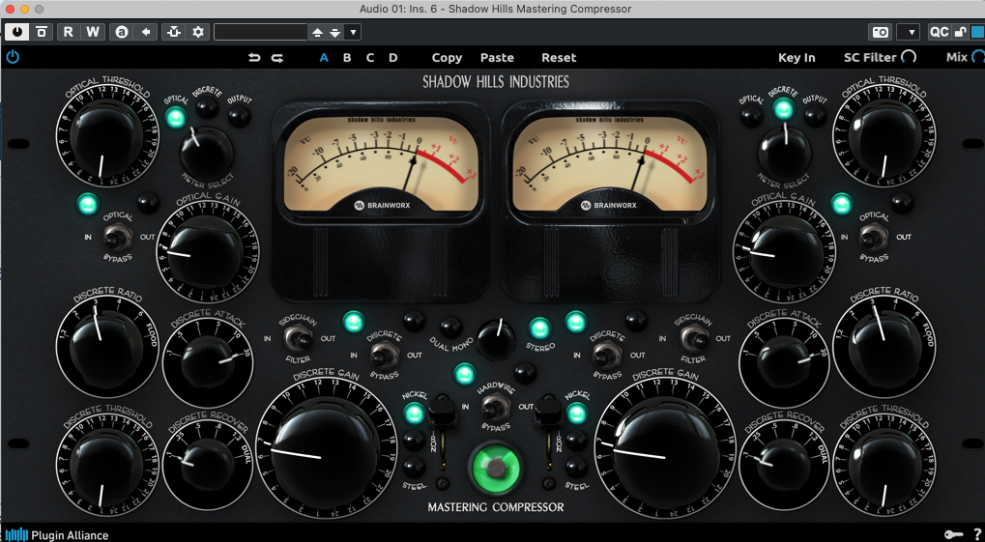Screen dimensions: 985x542
Task: Click right channel Meter Select knob
Action: 784,152
